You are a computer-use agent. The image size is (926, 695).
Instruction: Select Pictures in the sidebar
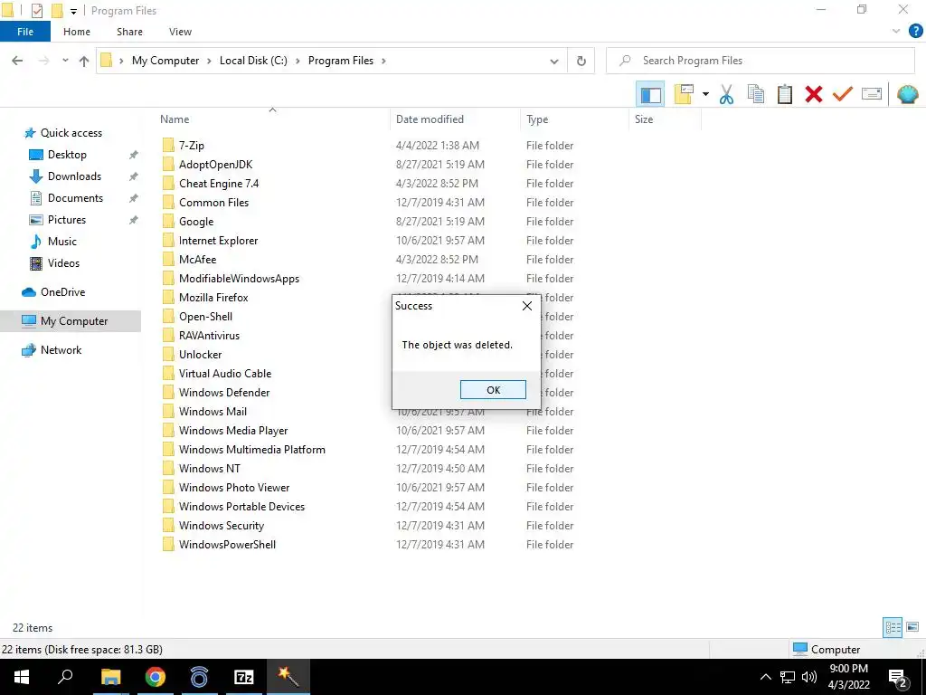[x=67, y=220]
